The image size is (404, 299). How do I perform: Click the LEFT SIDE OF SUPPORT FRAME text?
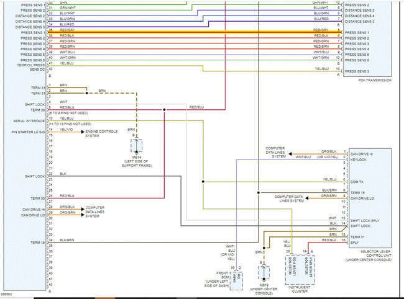(137, 164)
